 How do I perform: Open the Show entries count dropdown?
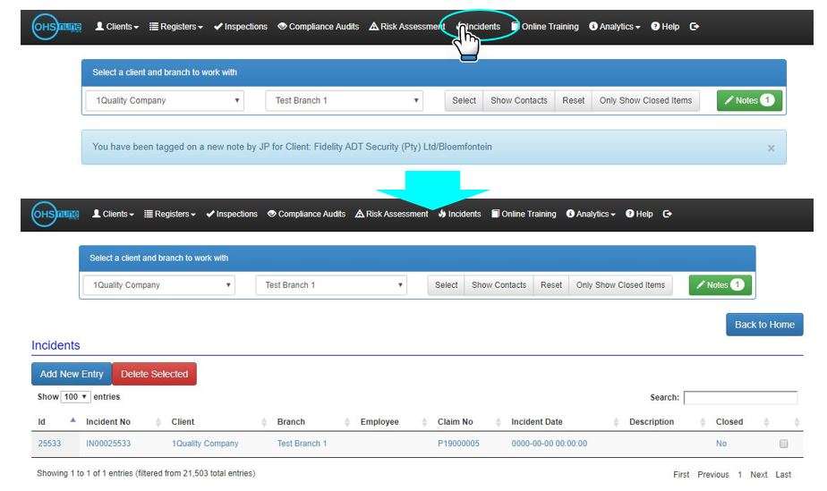[x=75, y=397]
